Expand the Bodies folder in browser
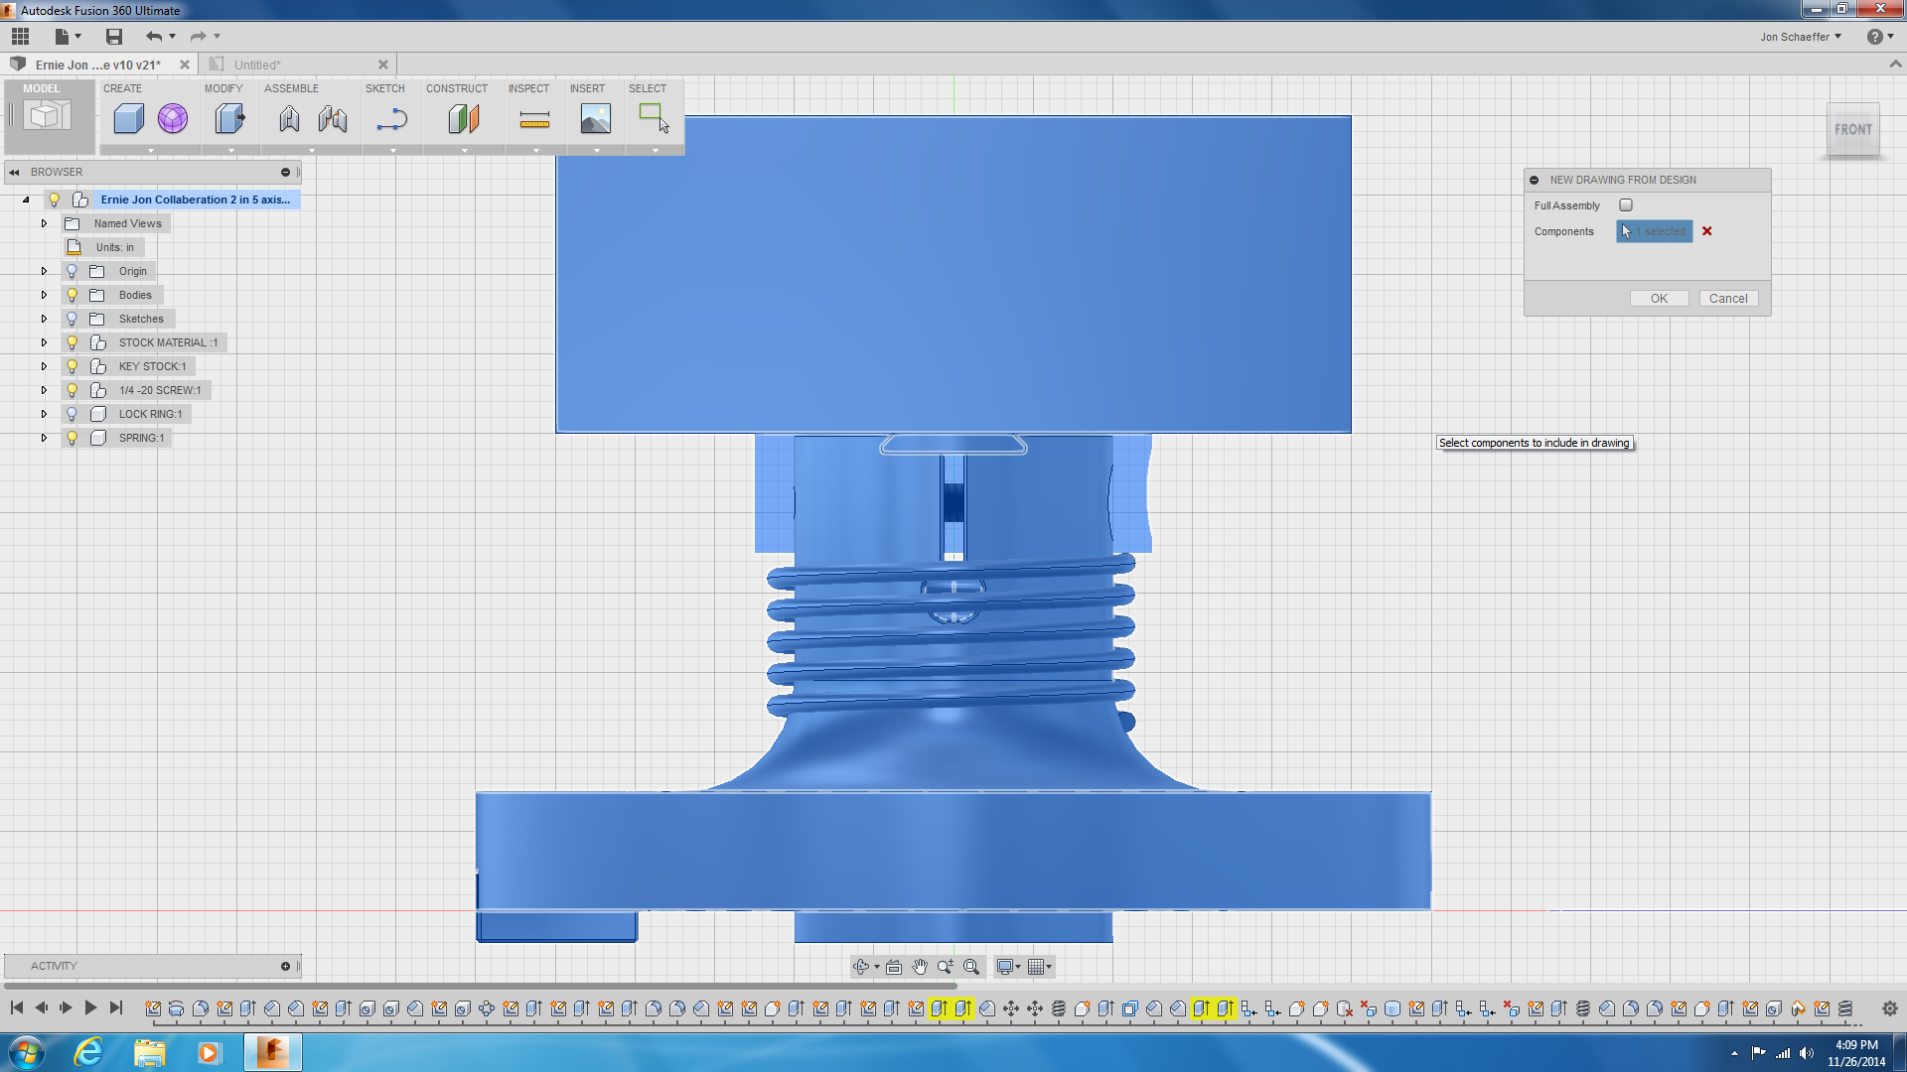 click(x=44, y=295)
